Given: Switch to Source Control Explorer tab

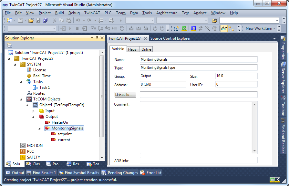Looking at the screenshot, I should click(x=170, y=38).
